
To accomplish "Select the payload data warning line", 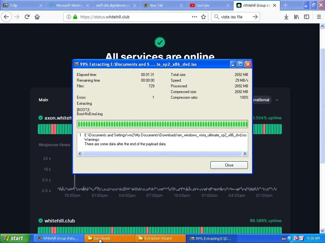I will (125, 144).
